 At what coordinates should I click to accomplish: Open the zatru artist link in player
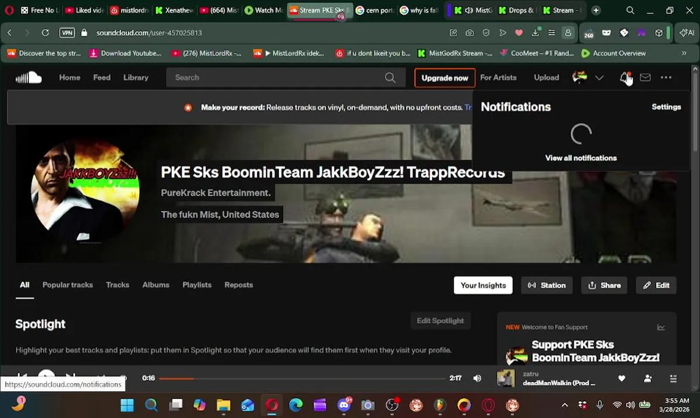531,374
